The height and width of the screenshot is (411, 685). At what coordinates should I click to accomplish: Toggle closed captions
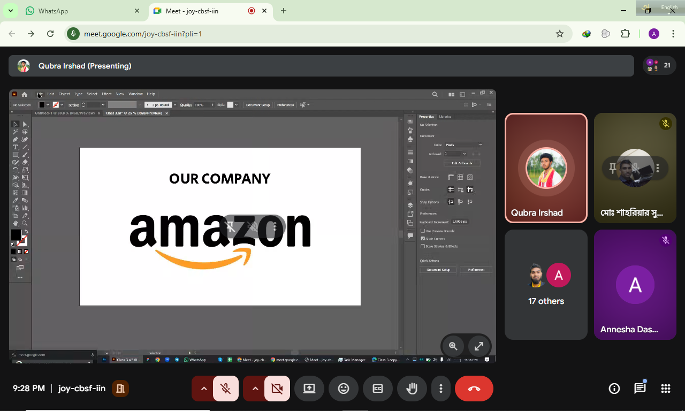(378, 389)
